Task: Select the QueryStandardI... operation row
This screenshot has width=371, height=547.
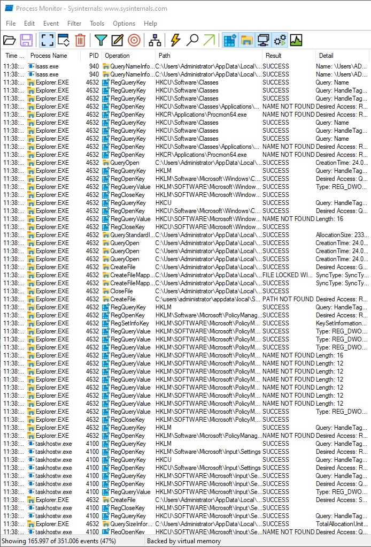Action: (186, 235)
